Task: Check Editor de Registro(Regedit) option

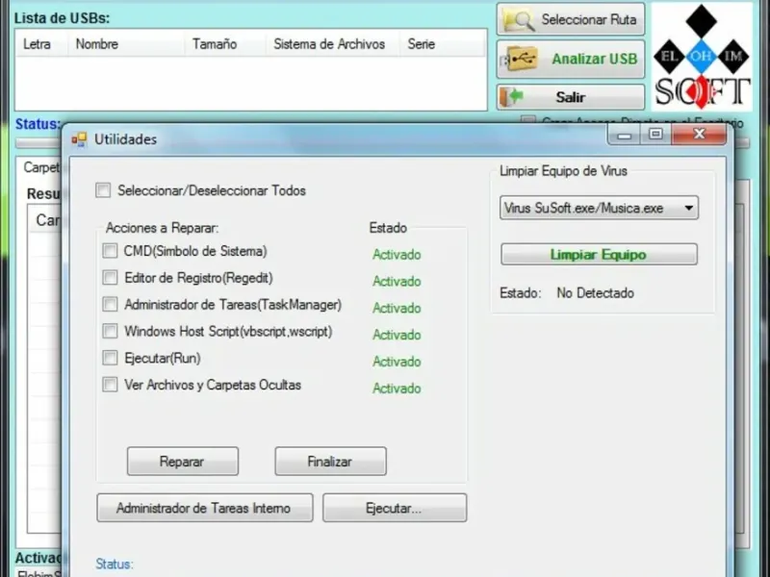Action: point(110,278)
